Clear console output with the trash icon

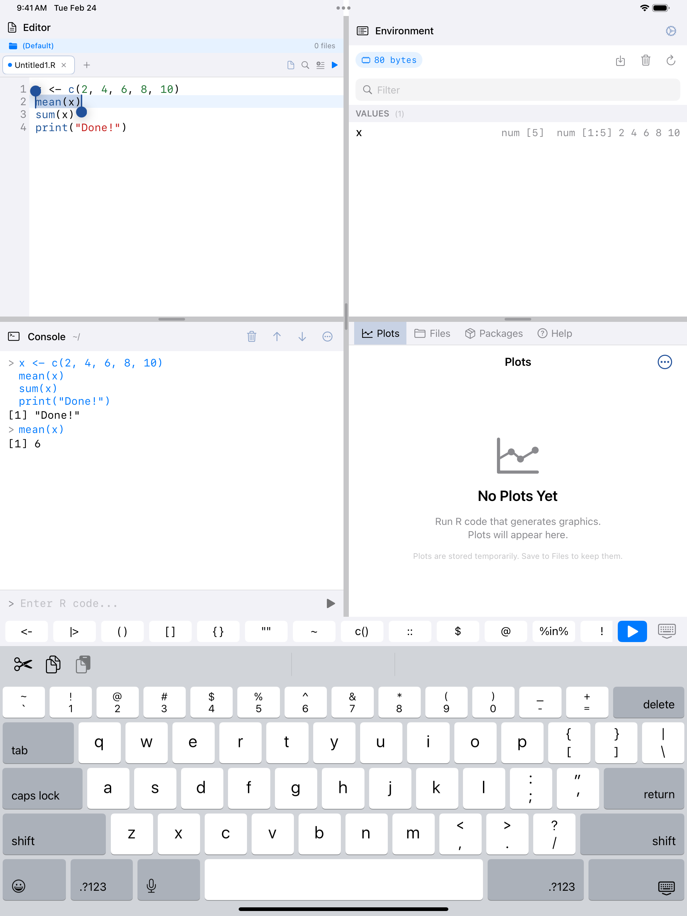point(252,337)
